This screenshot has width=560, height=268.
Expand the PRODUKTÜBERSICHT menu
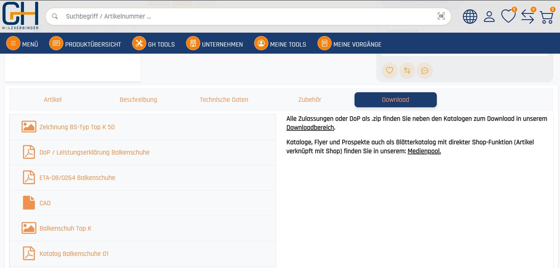[x=85, y=44]
